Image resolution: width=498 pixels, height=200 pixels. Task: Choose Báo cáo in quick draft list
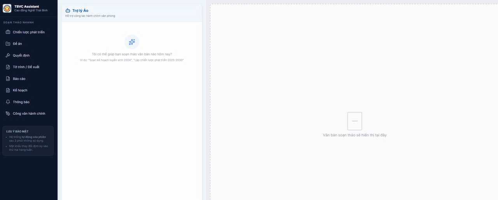(19, 79)
